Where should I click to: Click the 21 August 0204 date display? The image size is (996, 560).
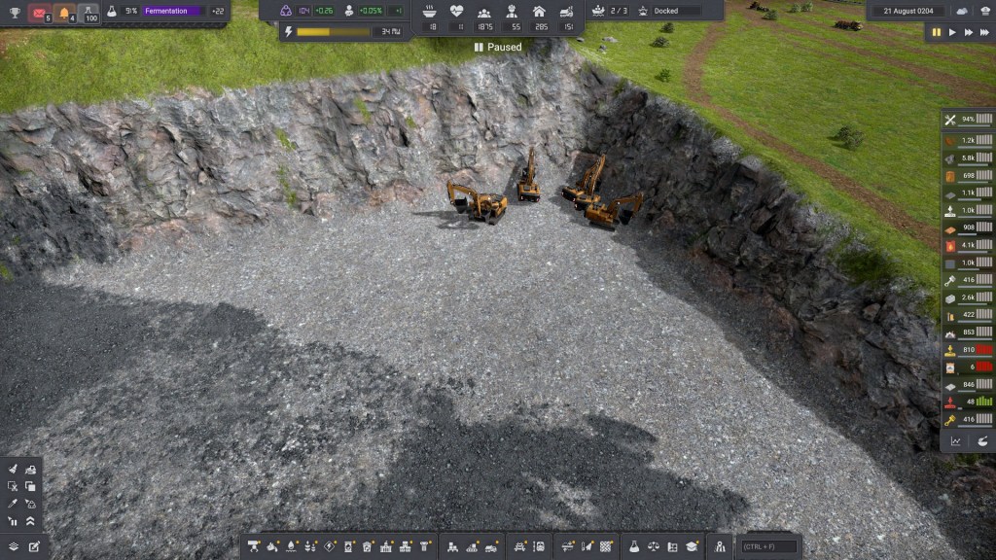click(x=907, y=11)
